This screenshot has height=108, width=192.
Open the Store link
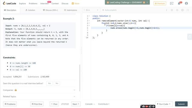(76, 4)
